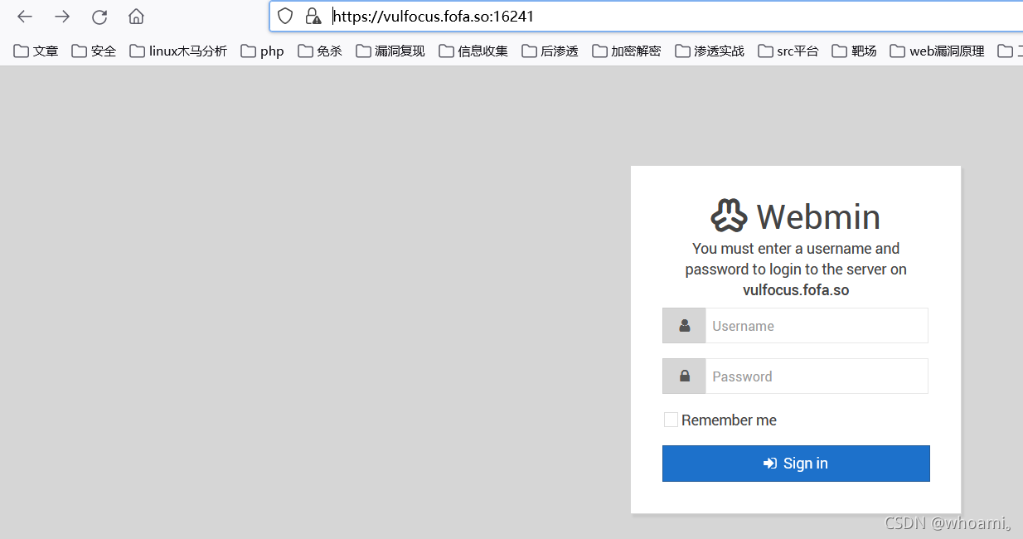Open the 免杀 bookmark folder
Viewport: 1023px width, 539px height.
pos(320,51)
